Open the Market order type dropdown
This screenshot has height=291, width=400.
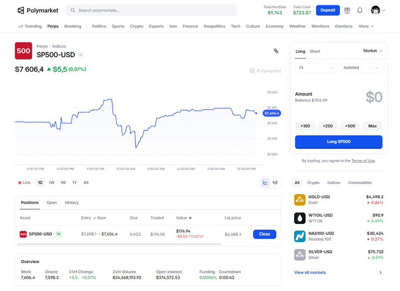pyautogui.click(x=373, y=51)
